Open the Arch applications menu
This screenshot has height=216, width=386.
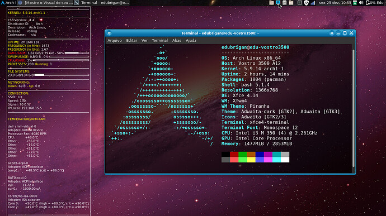point(8,3)
